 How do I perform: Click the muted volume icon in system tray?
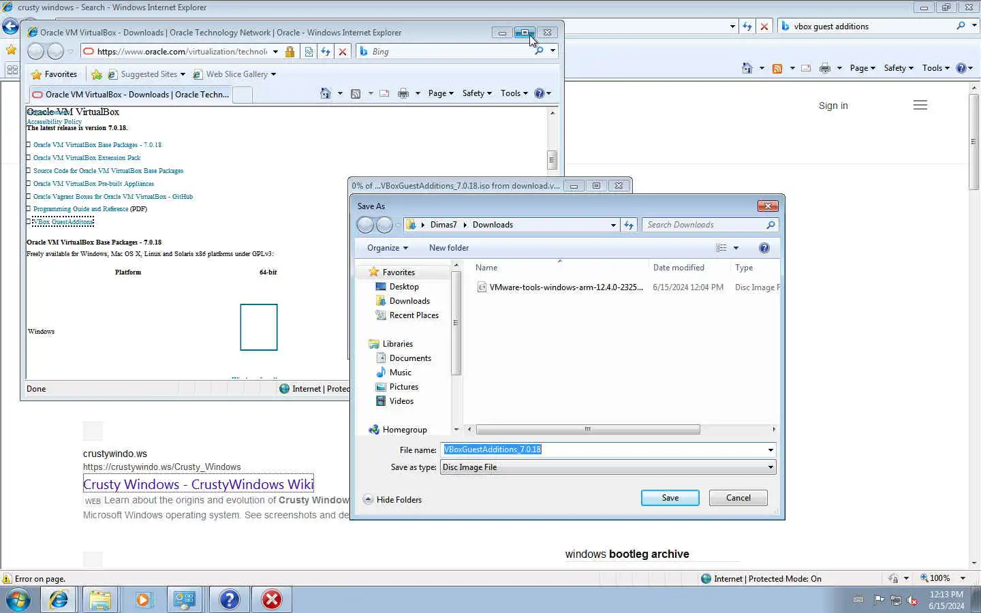(913, 600)
